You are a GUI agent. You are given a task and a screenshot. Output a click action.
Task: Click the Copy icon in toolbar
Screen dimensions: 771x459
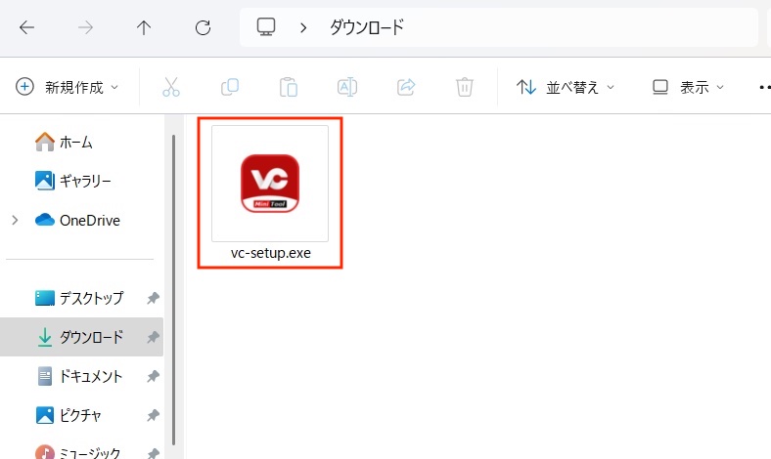230,87
